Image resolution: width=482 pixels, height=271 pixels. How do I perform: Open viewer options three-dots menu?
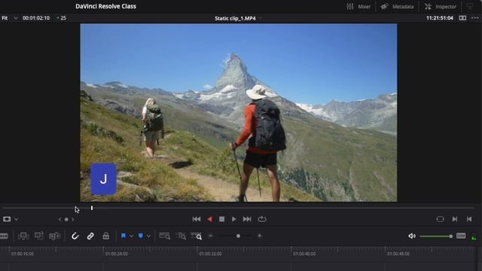pyautogui.click(x=475, y=18)
